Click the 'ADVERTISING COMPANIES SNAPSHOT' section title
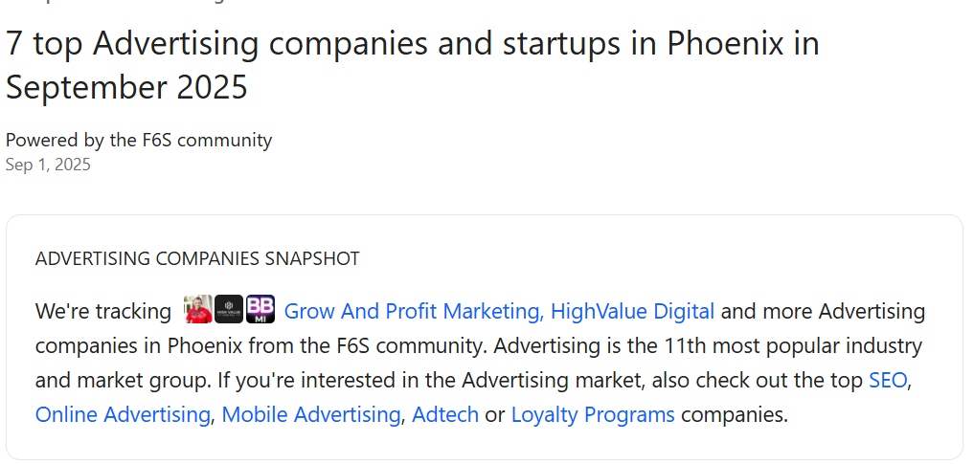 click(197, 258)
